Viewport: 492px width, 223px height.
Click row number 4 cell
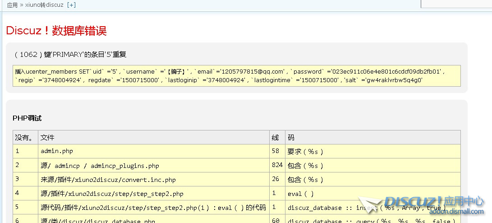25,194
